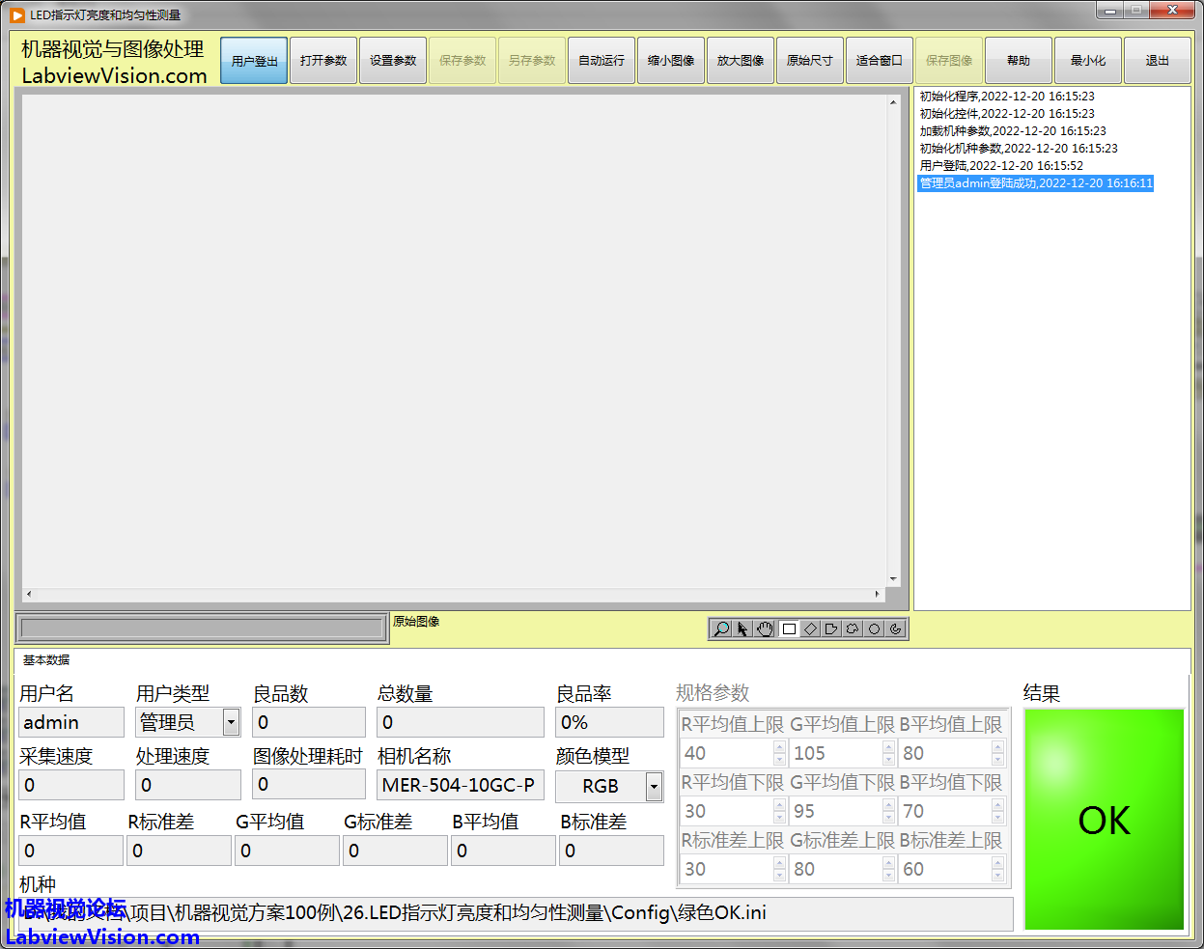Image resolution: width=1204 pixels, height=949 pixels.
Task: Click the 相机名称 MER-504-10GC-P field
Action: pos(460,786)
